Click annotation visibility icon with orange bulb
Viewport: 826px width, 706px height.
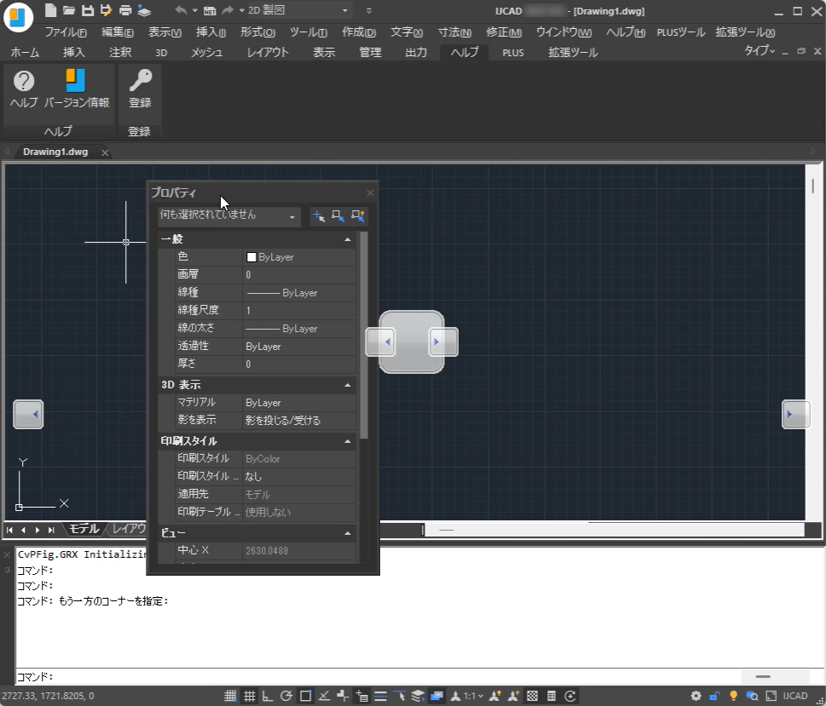(494, 696)
